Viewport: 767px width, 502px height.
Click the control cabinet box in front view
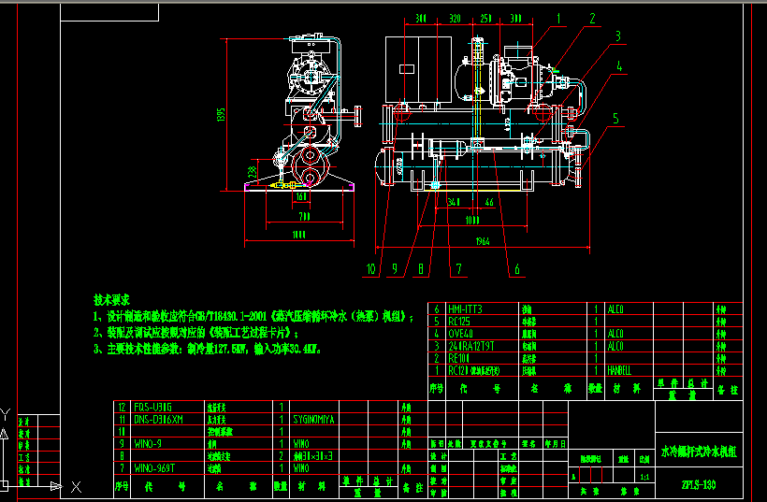[x=418, y=69]
